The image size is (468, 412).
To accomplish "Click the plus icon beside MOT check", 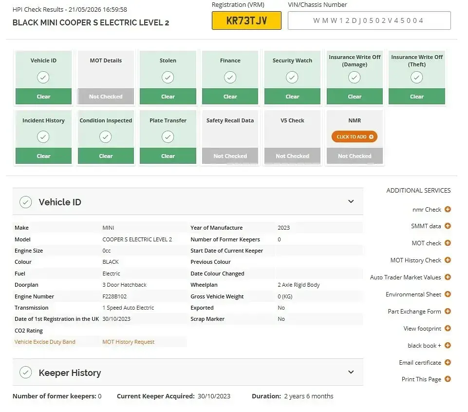I will point(448,243).
